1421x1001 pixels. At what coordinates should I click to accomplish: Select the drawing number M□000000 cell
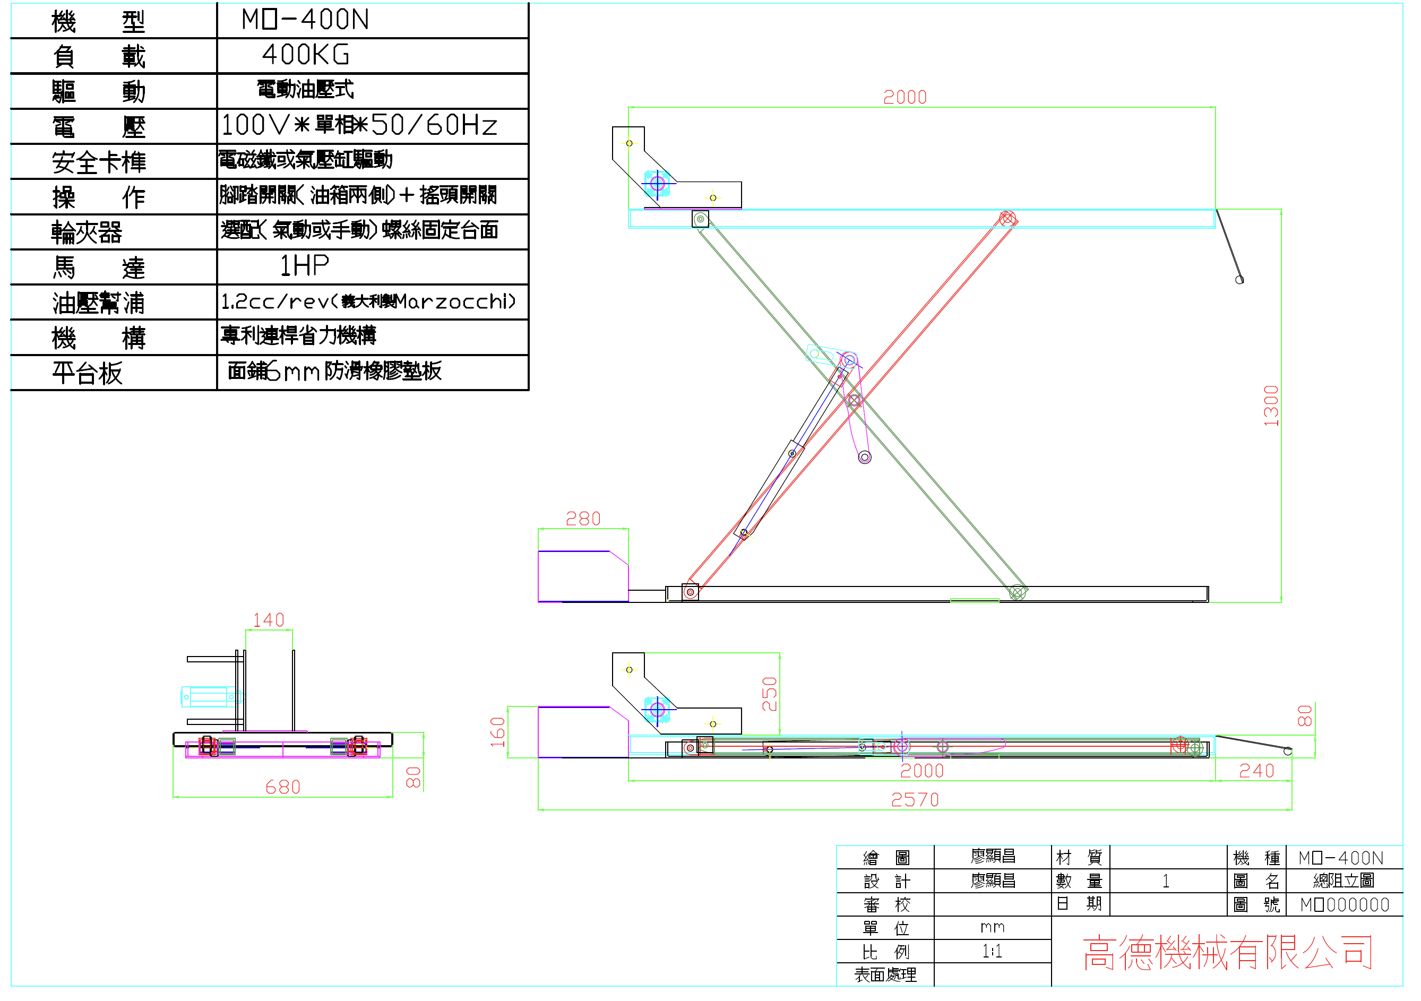coord(1344,905)
